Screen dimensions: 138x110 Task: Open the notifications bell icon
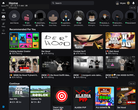click(133, 3)
